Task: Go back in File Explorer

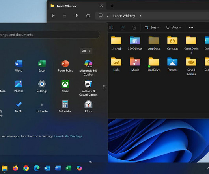Action: (53, 16)
